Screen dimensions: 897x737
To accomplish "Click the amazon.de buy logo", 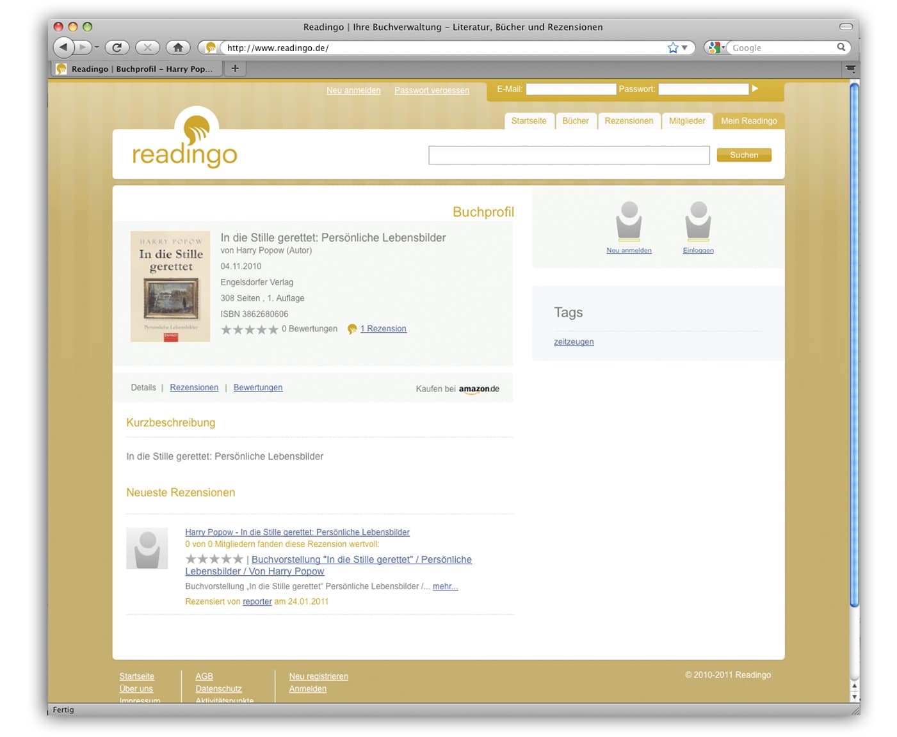I will click(x=479, y=389).
